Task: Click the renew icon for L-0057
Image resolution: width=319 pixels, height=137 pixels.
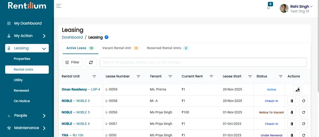Action: pos(303,124)
